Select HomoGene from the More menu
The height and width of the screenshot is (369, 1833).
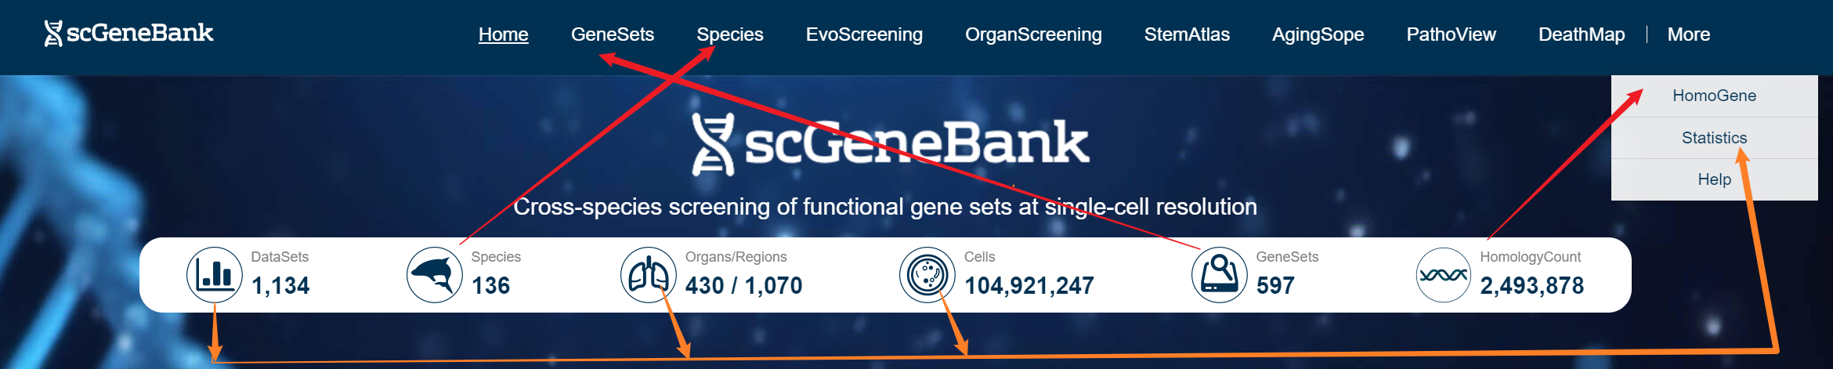tap(1714, 96)
